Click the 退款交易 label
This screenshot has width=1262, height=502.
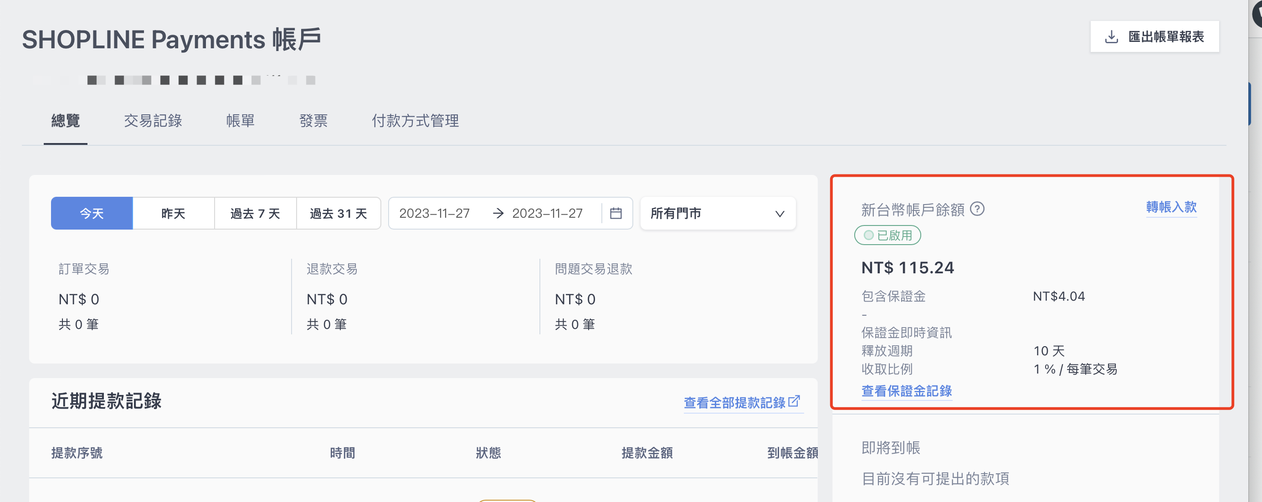coord(332,269)
